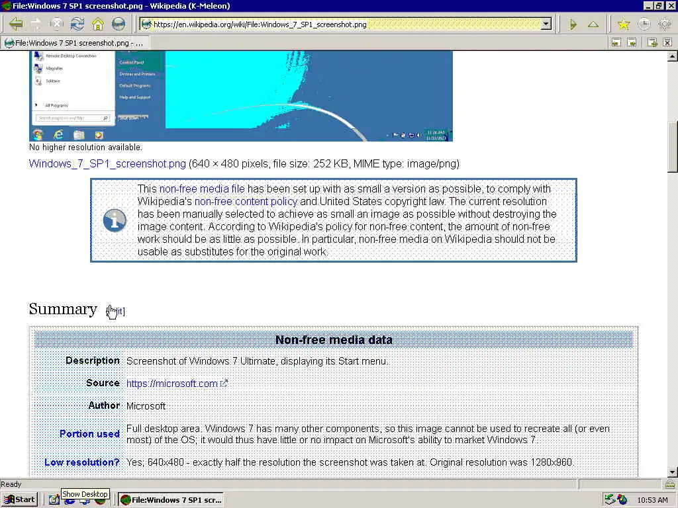
Task: Select the File:Windows 7 SP1 screenshot tab
Action: [x=74, y=43]
